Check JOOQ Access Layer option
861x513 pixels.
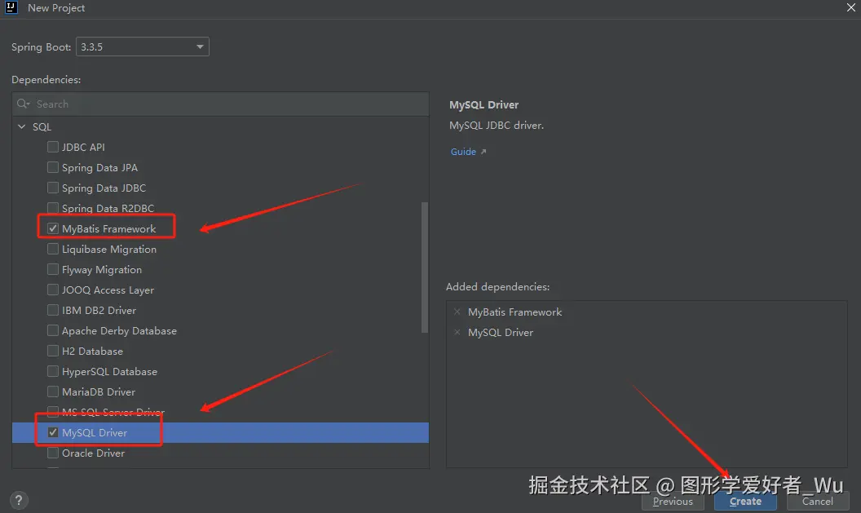coord(53,290)
